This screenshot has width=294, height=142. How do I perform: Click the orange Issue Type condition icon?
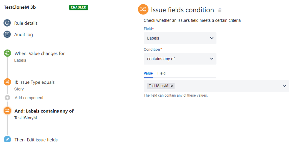(7, 82)
